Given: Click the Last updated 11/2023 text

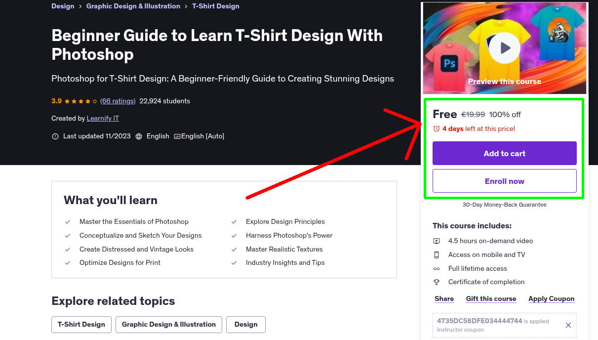Looking at the screenshot, I should [x=97, y=136].
